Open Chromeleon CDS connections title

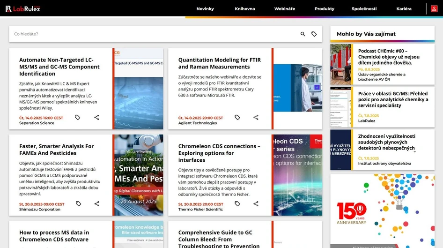[219, 153]
